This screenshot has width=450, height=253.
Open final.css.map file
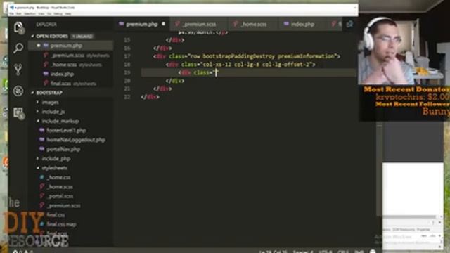tap(61, 224)
